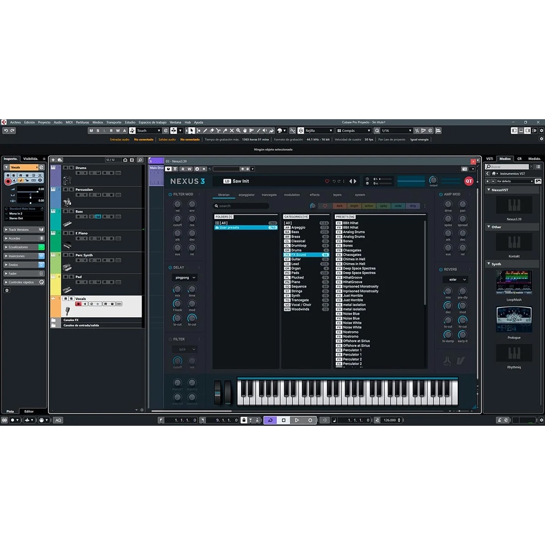The height and width of the screenshot is (545, 545).
Task: Solo the Percussion track
Action: click(x=71, y=189)
